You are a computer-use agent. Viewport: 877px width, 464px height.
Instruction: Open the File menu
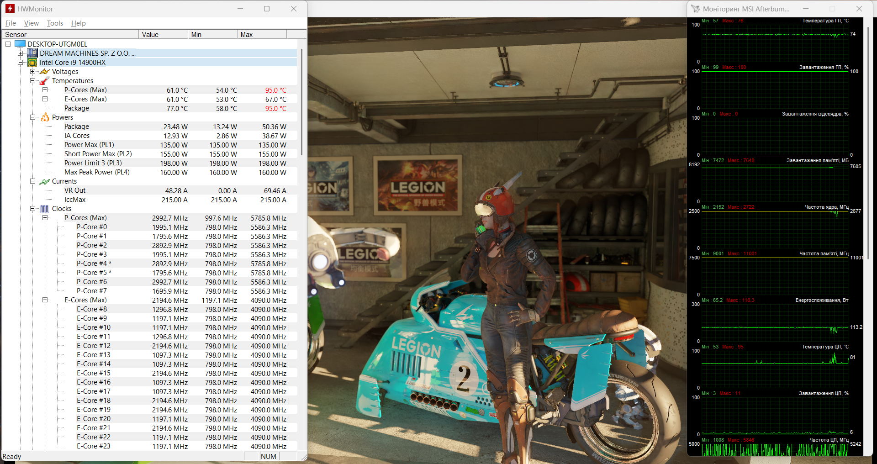(x=11, y=23)
